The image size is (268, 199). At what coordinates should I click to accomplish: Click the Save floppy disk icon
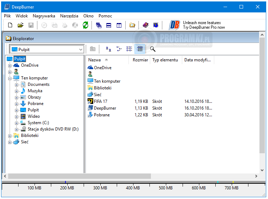tap(31, 25)
